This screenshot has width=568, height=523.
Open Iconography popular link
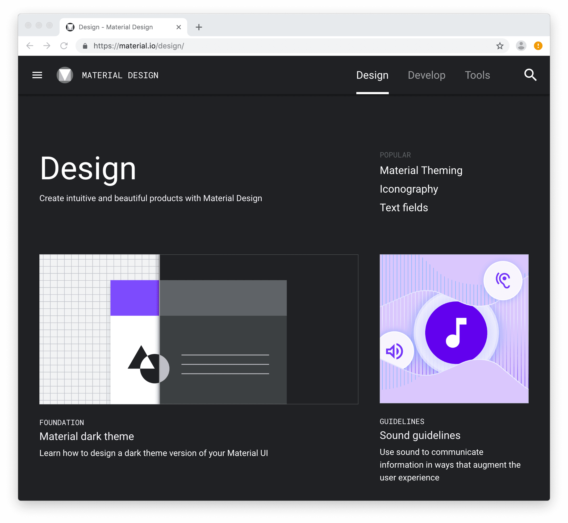click(x=409, y=189)
